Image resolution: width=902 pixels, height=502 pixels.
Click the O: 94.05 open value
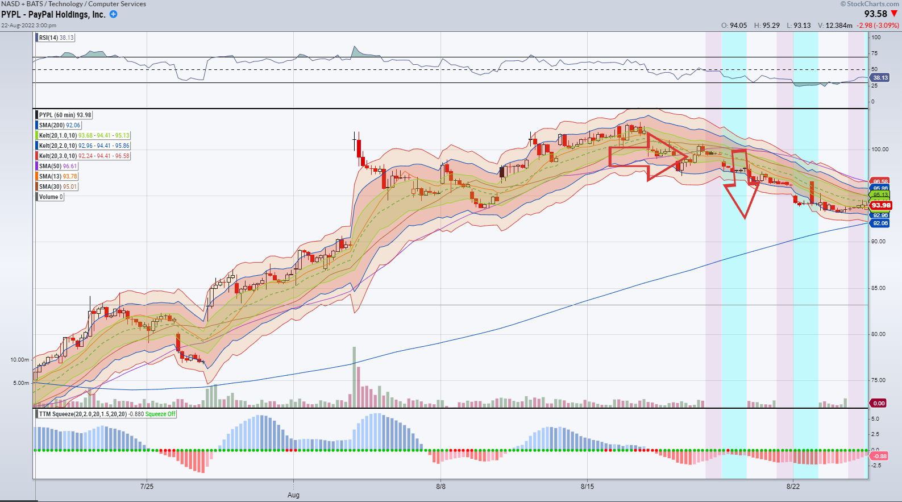(734, 26)
